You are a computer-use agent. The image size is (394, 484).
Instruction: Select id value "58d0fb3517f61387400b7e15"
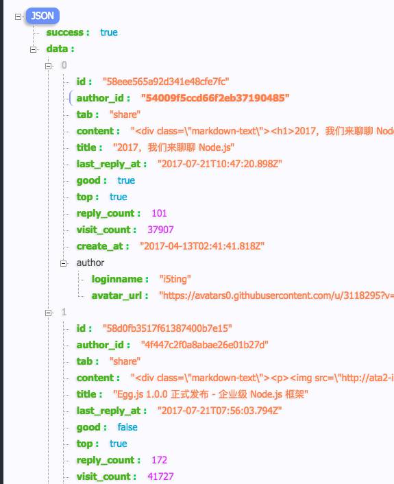[167, 328]
